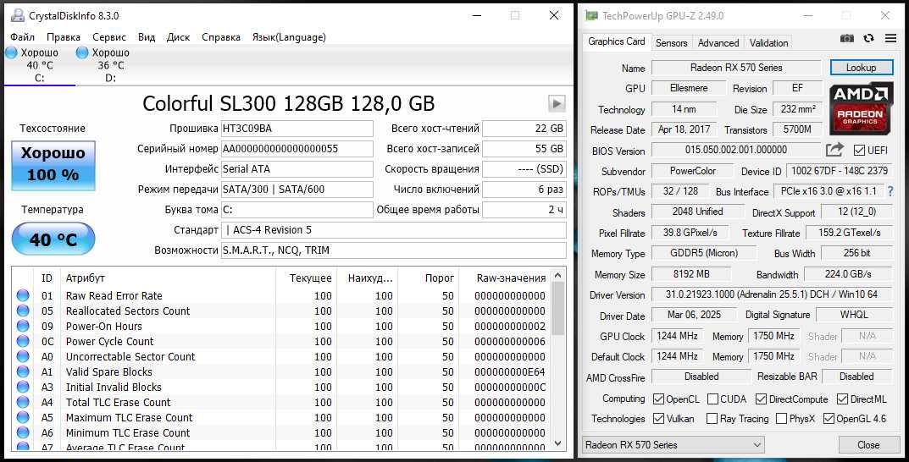The height and width of the screenshot is (462, 909).
Task: Click the Bus Interface question mark icon
Action: (890, 191)
